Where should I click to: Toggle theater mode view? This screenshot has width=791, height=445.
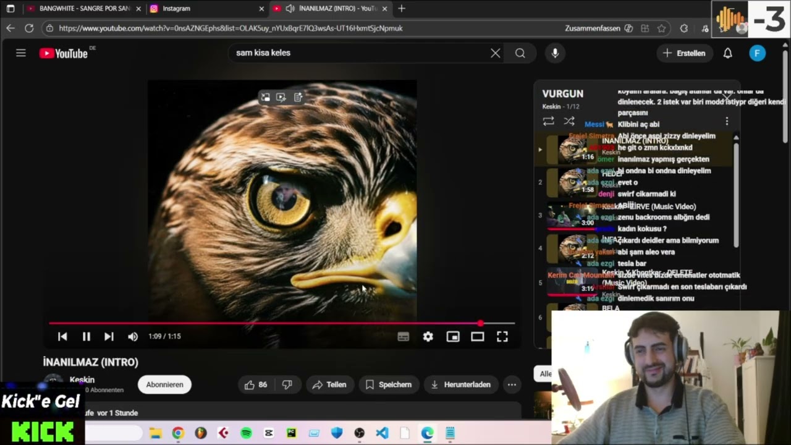[x=478, y=337]
